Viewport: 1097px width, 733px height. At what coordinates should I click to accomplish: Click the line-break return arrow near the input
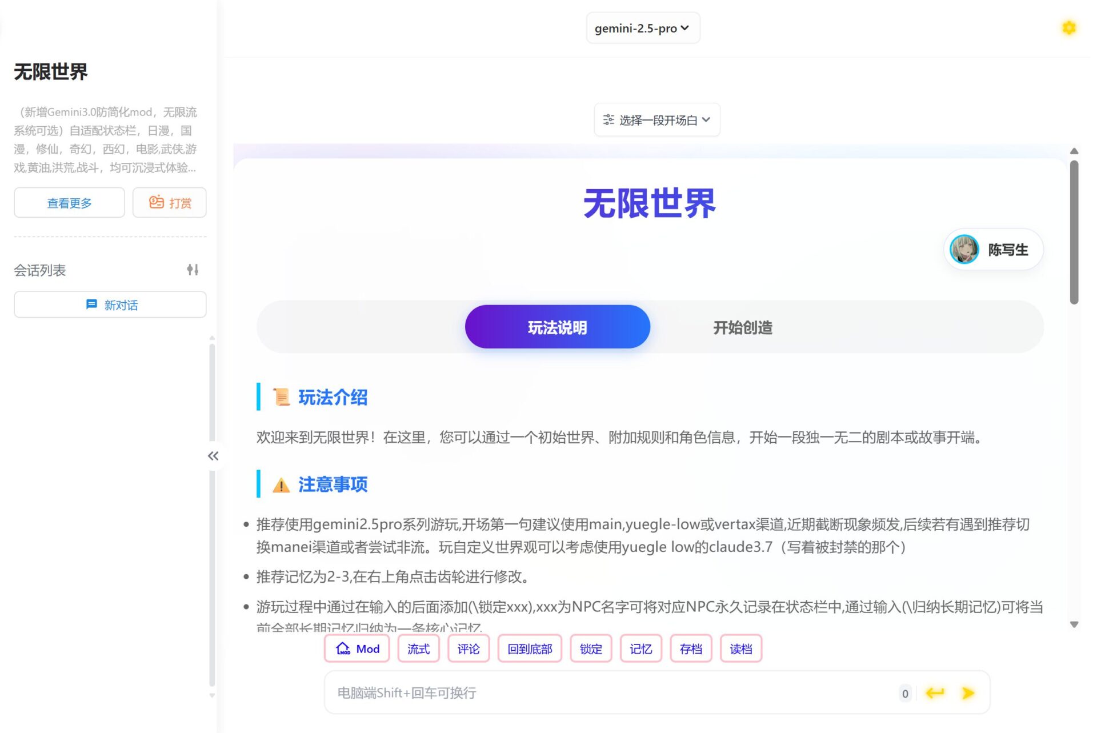(x=935, y=692)
